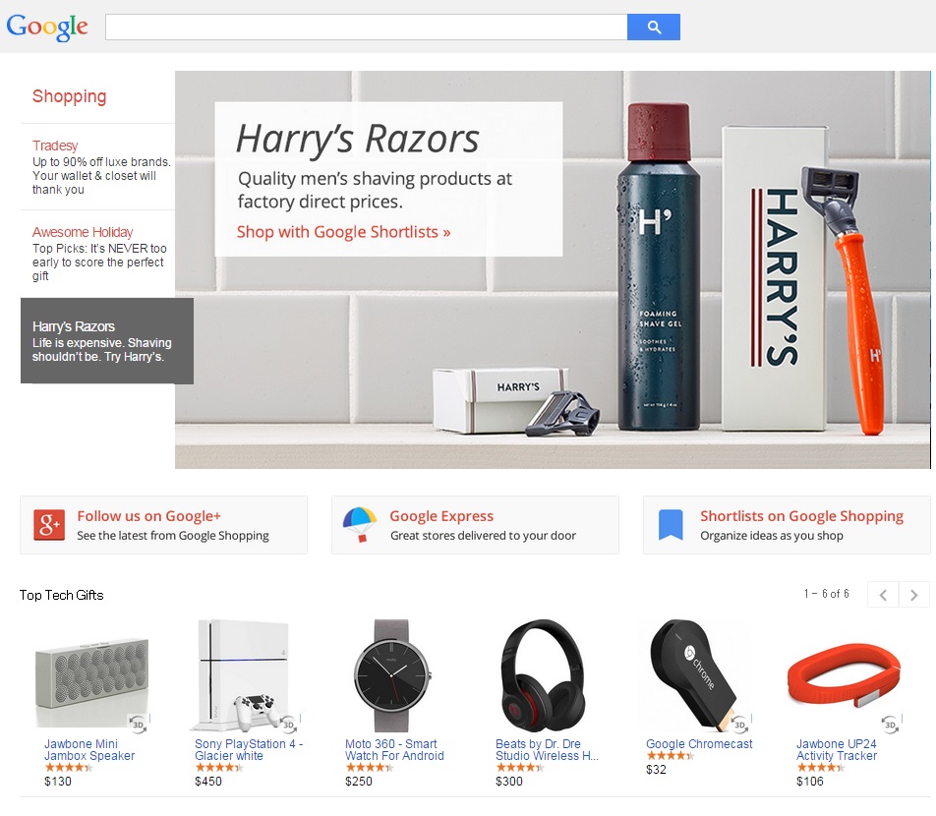Click the Moto 360 watch thumbnail
This screenshot has width=936, height=816.
pyautogui.click(x=391, y=675)
